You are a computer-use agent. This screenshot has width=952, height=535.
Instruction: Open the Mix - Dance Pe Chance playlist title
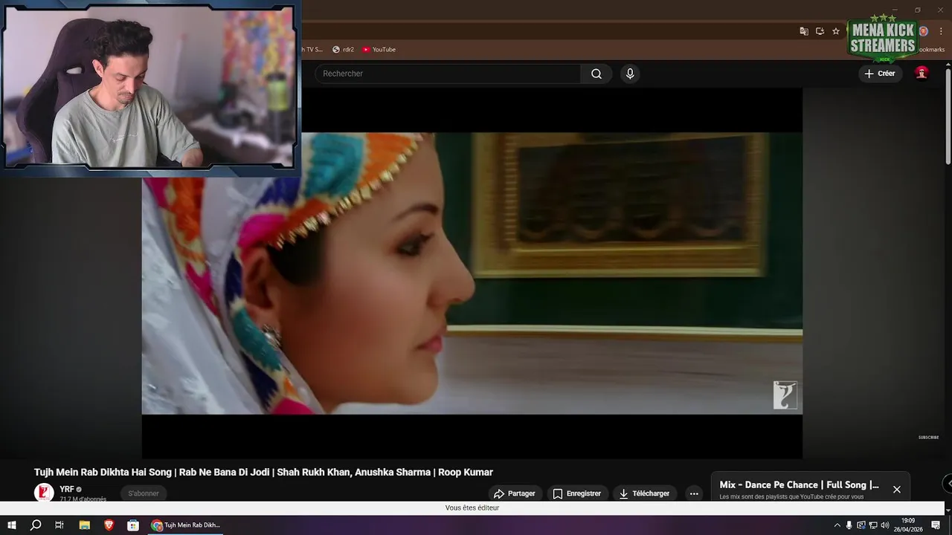point(799,484)
